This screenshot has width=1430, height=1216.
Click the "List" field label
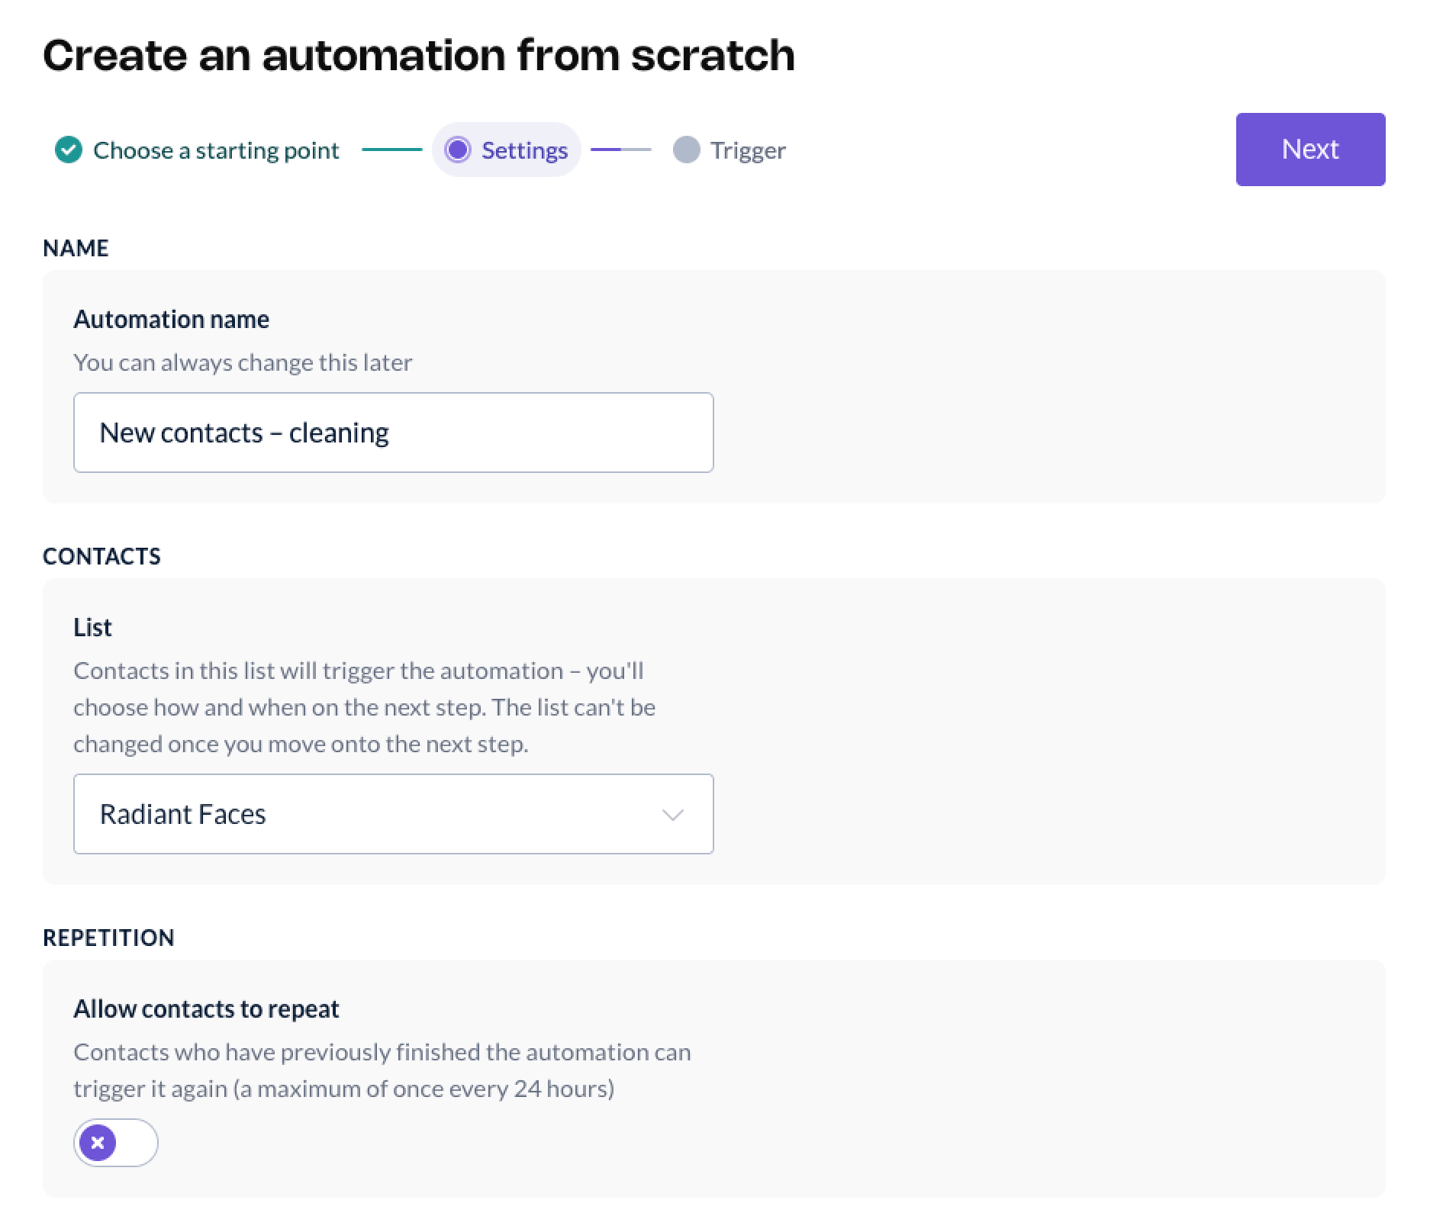(92, 627)
